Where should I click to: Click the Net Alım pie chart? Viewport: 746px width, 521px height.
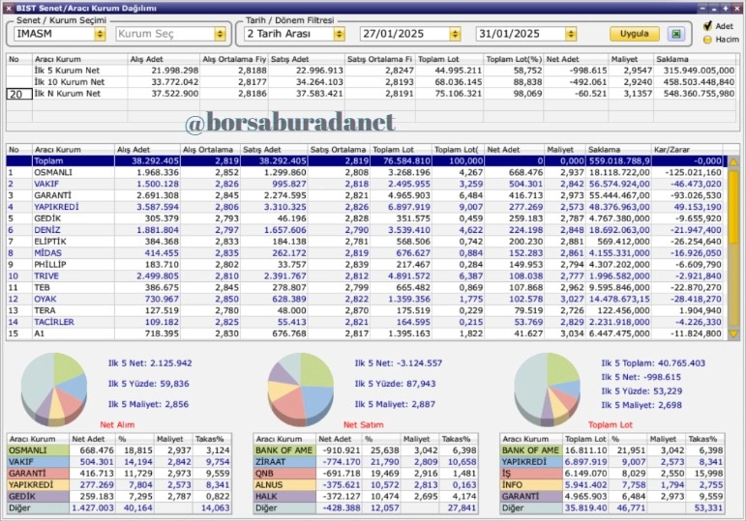(54, 389)
